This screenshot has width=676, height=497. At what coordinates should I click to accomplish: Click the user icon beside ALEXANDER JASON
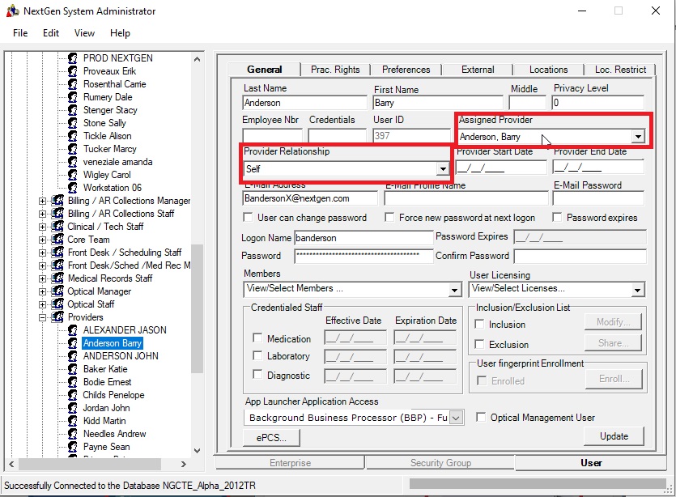pos(73,329)
